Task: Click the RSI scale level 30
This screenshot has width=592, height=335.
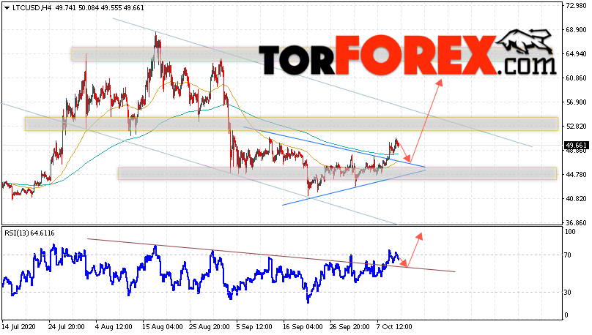Action: tap(568, 293)
